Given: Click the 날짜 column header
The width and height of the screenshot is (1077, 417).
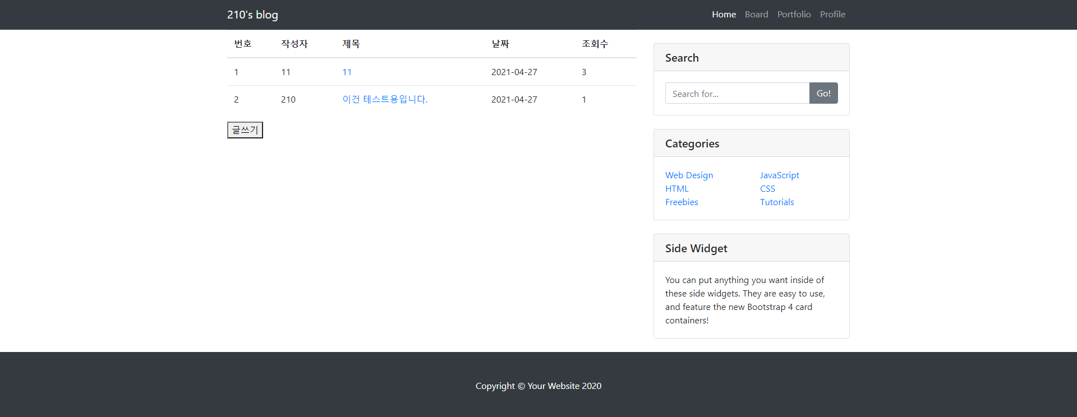Looking at the screenshot, I should (x=500, y=44).
